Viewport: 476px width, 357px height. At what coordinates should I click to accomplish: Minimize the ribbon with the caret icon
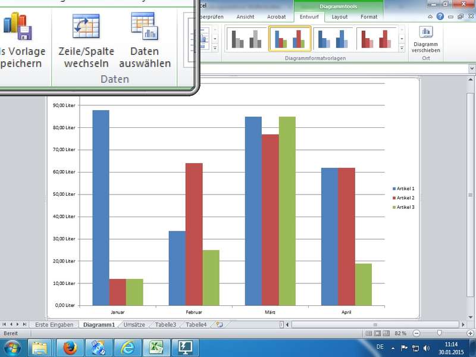[x=430, y=17]
